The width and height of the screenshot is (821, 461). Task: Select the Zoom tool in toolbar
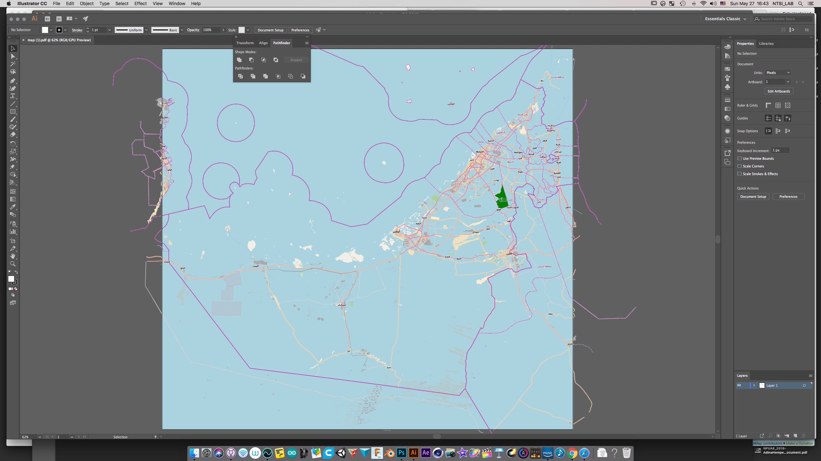click(13, 264)
